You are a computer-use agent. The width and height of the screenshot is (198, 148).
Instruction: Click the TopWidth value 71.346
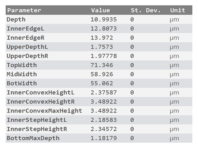pos(102,65)
